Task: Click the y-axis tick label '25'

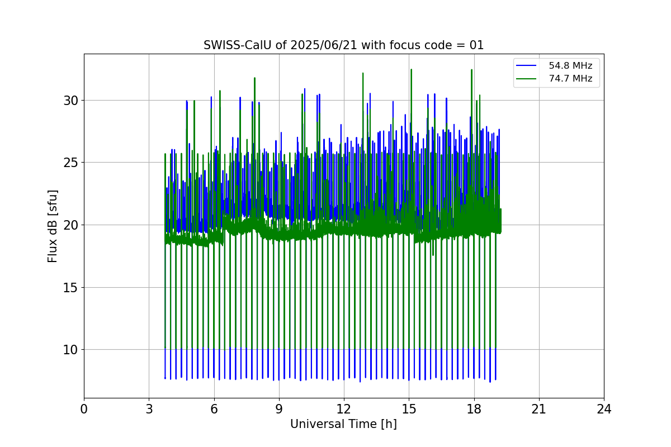Action: point(72,163)
